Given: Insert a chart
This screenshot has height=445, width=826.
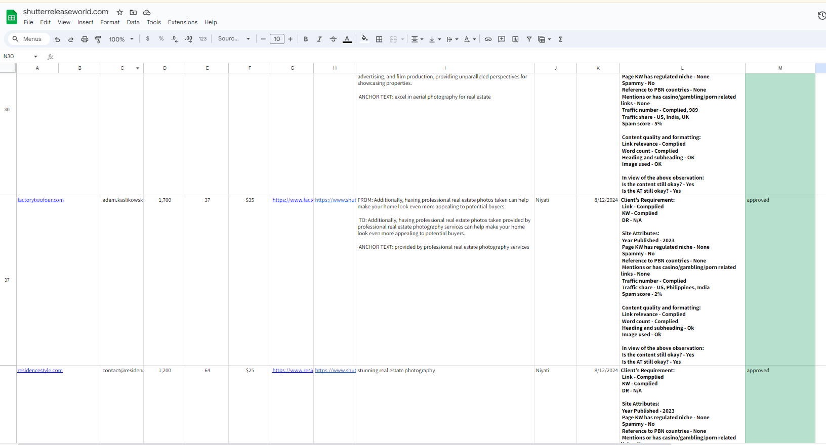Looking at the screenshot, I should 515,39.
